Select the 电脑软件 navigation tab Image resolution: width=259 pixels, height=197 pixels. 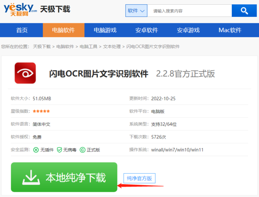(63, 30)
